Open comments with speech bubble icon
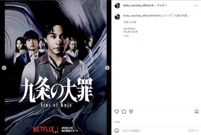Image resolution: width=201 pixels, height=135 pixels. point(124,112)
